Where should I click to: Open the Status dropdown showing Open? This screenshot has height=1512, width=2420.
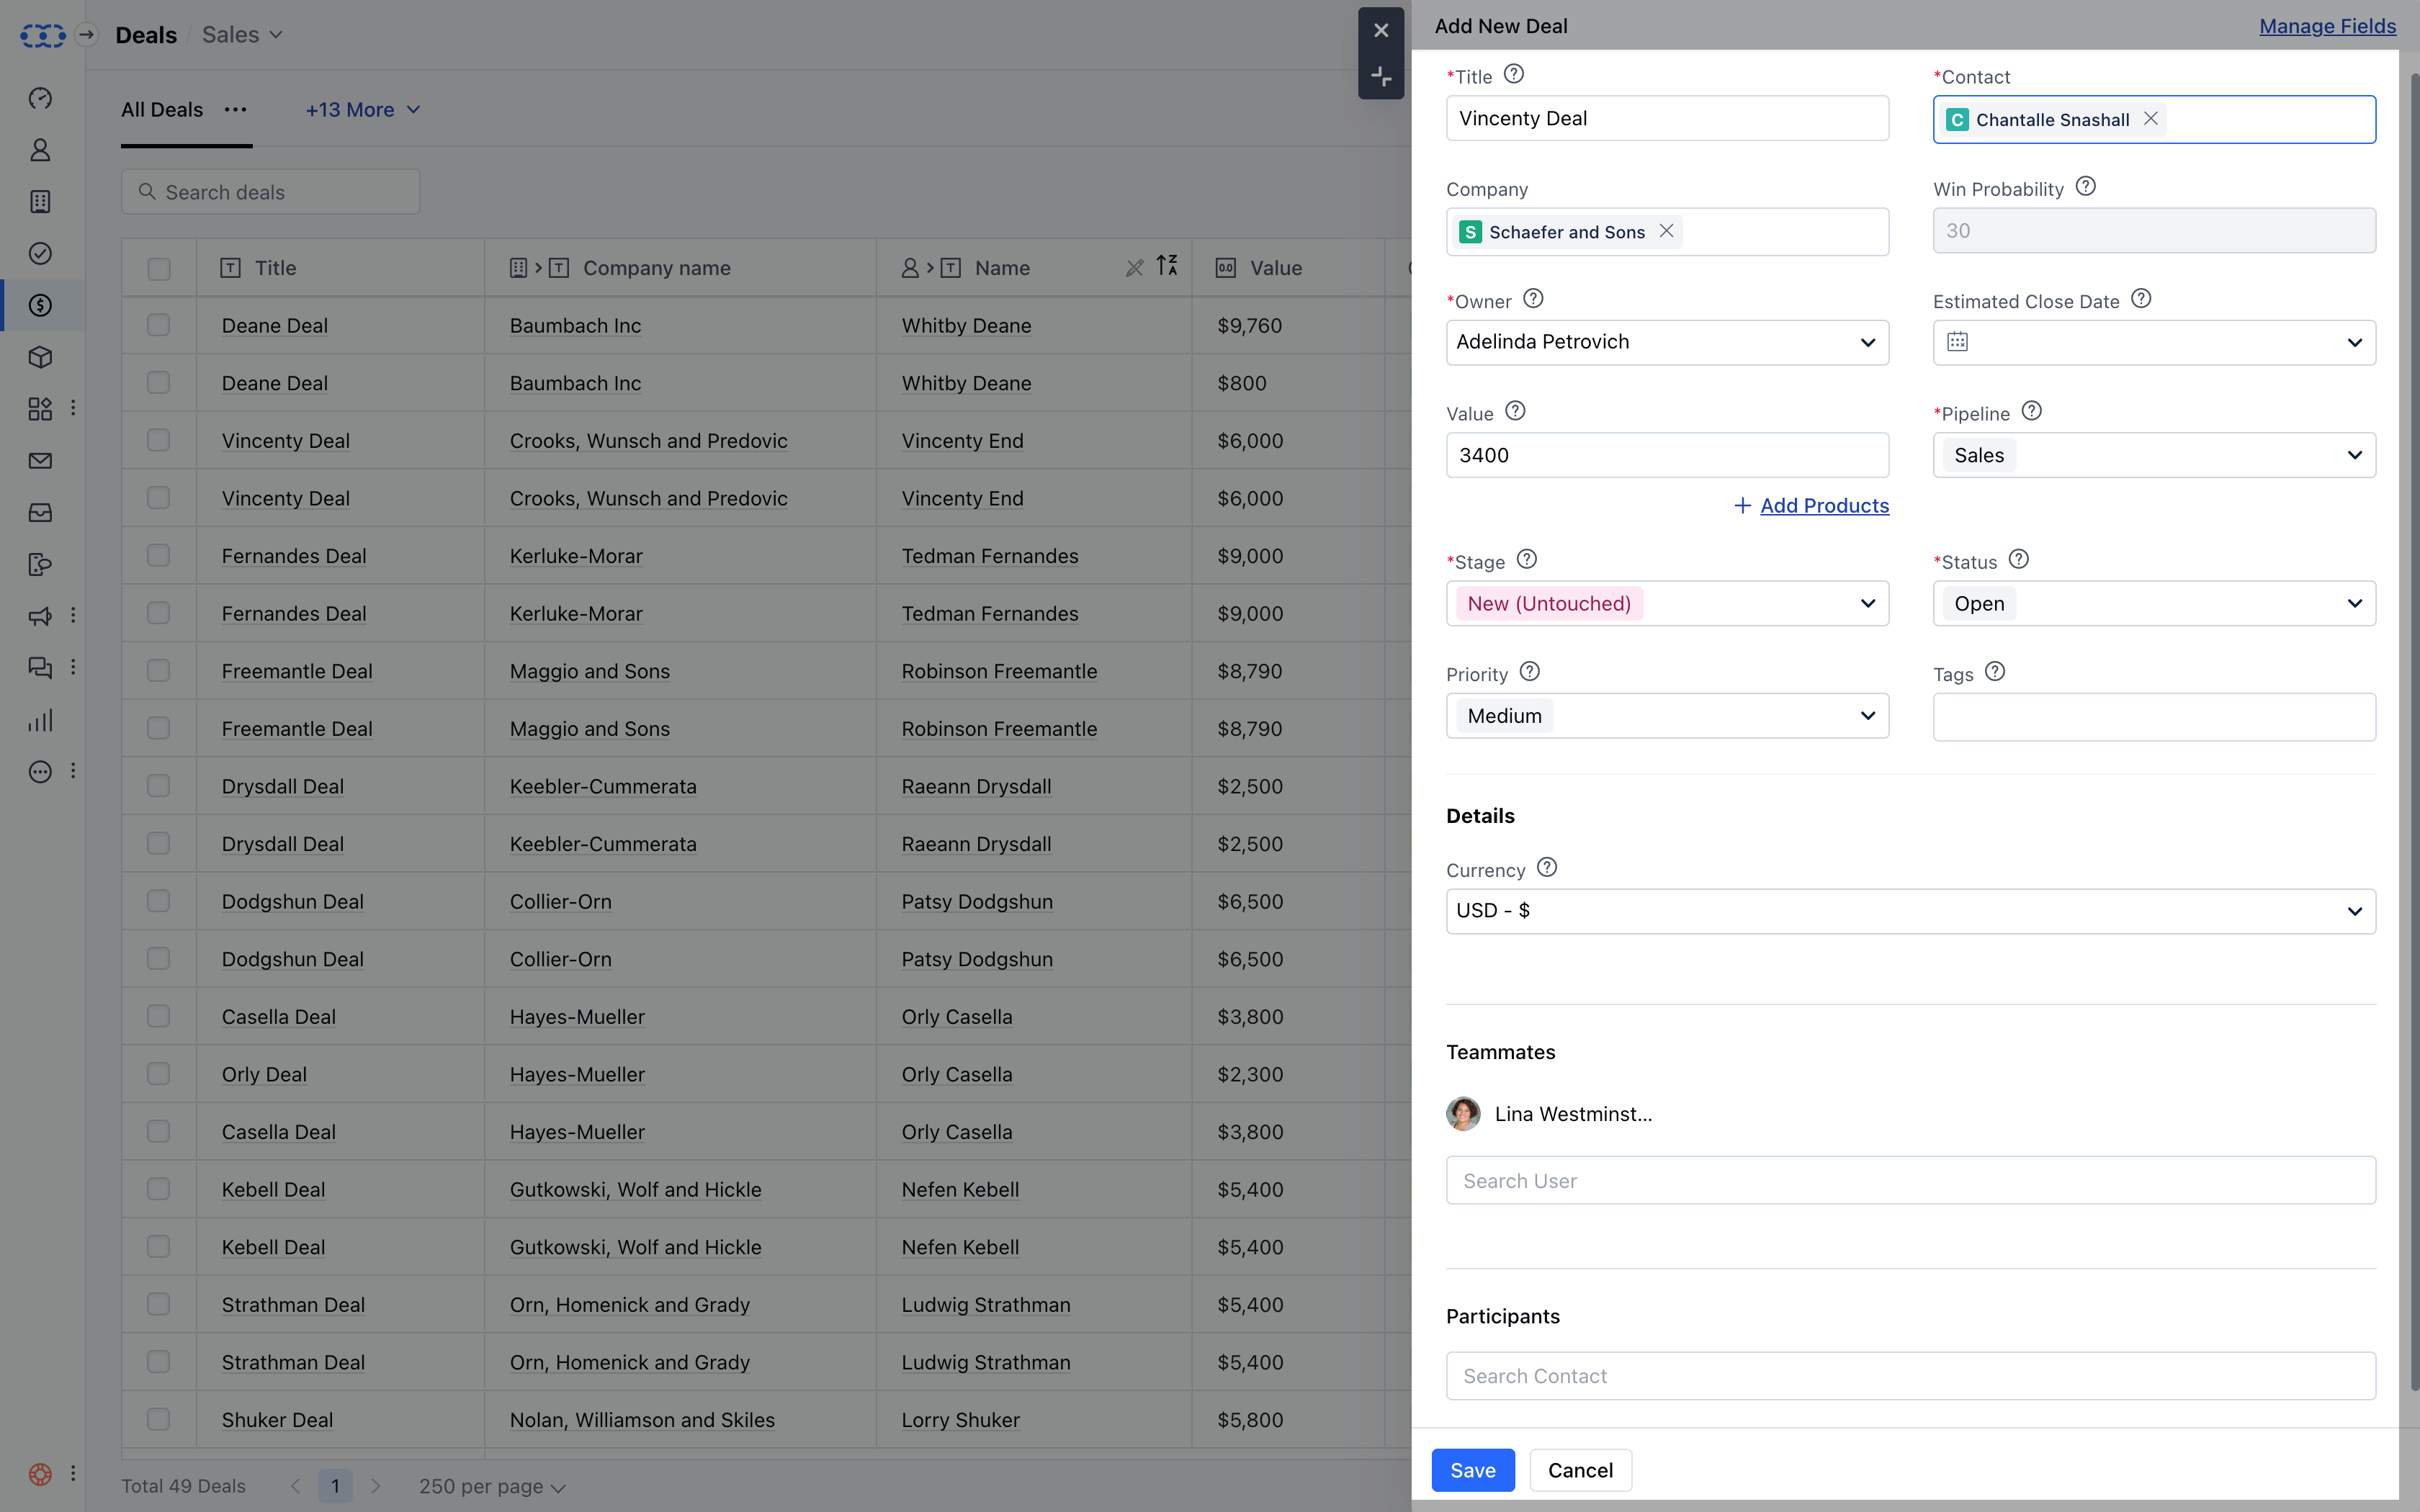coord(2154,603)
